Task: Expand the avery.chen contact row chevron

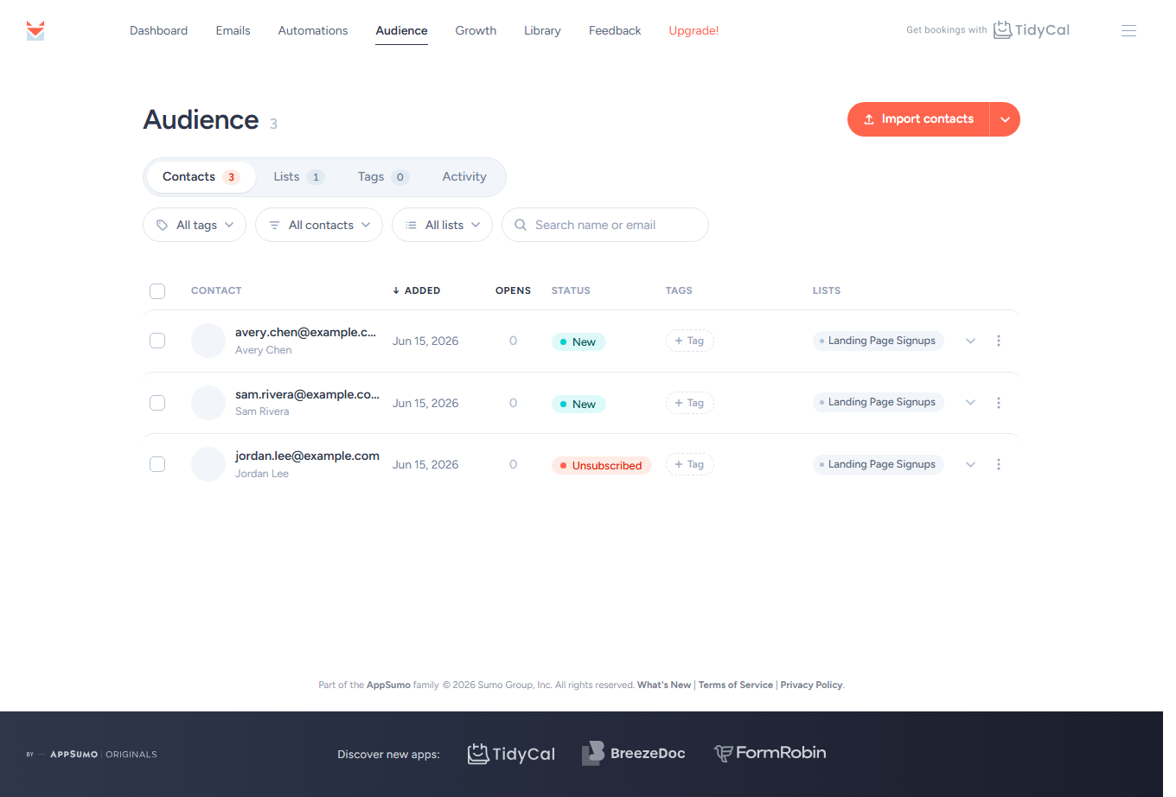Action: (x=970, y=341)
